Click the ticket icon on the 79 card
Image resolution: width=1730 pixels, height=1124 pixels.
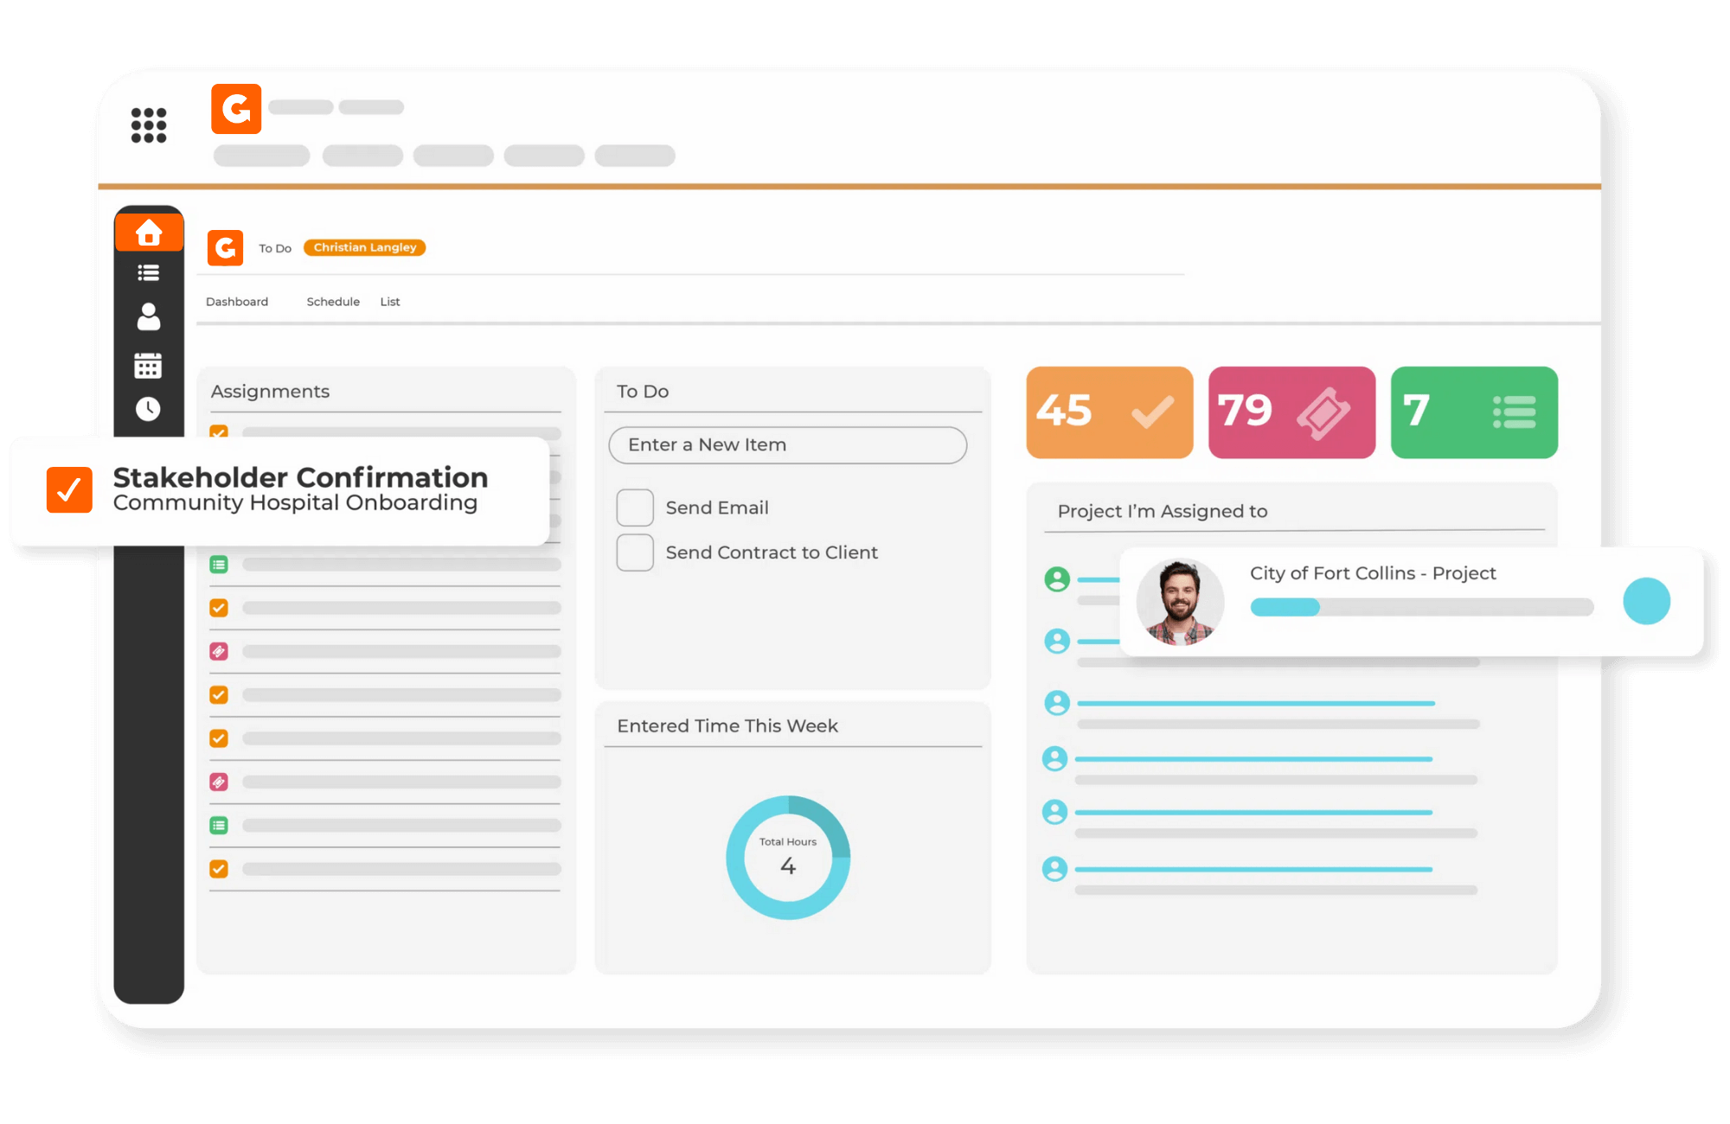[x=1323, y=413]
